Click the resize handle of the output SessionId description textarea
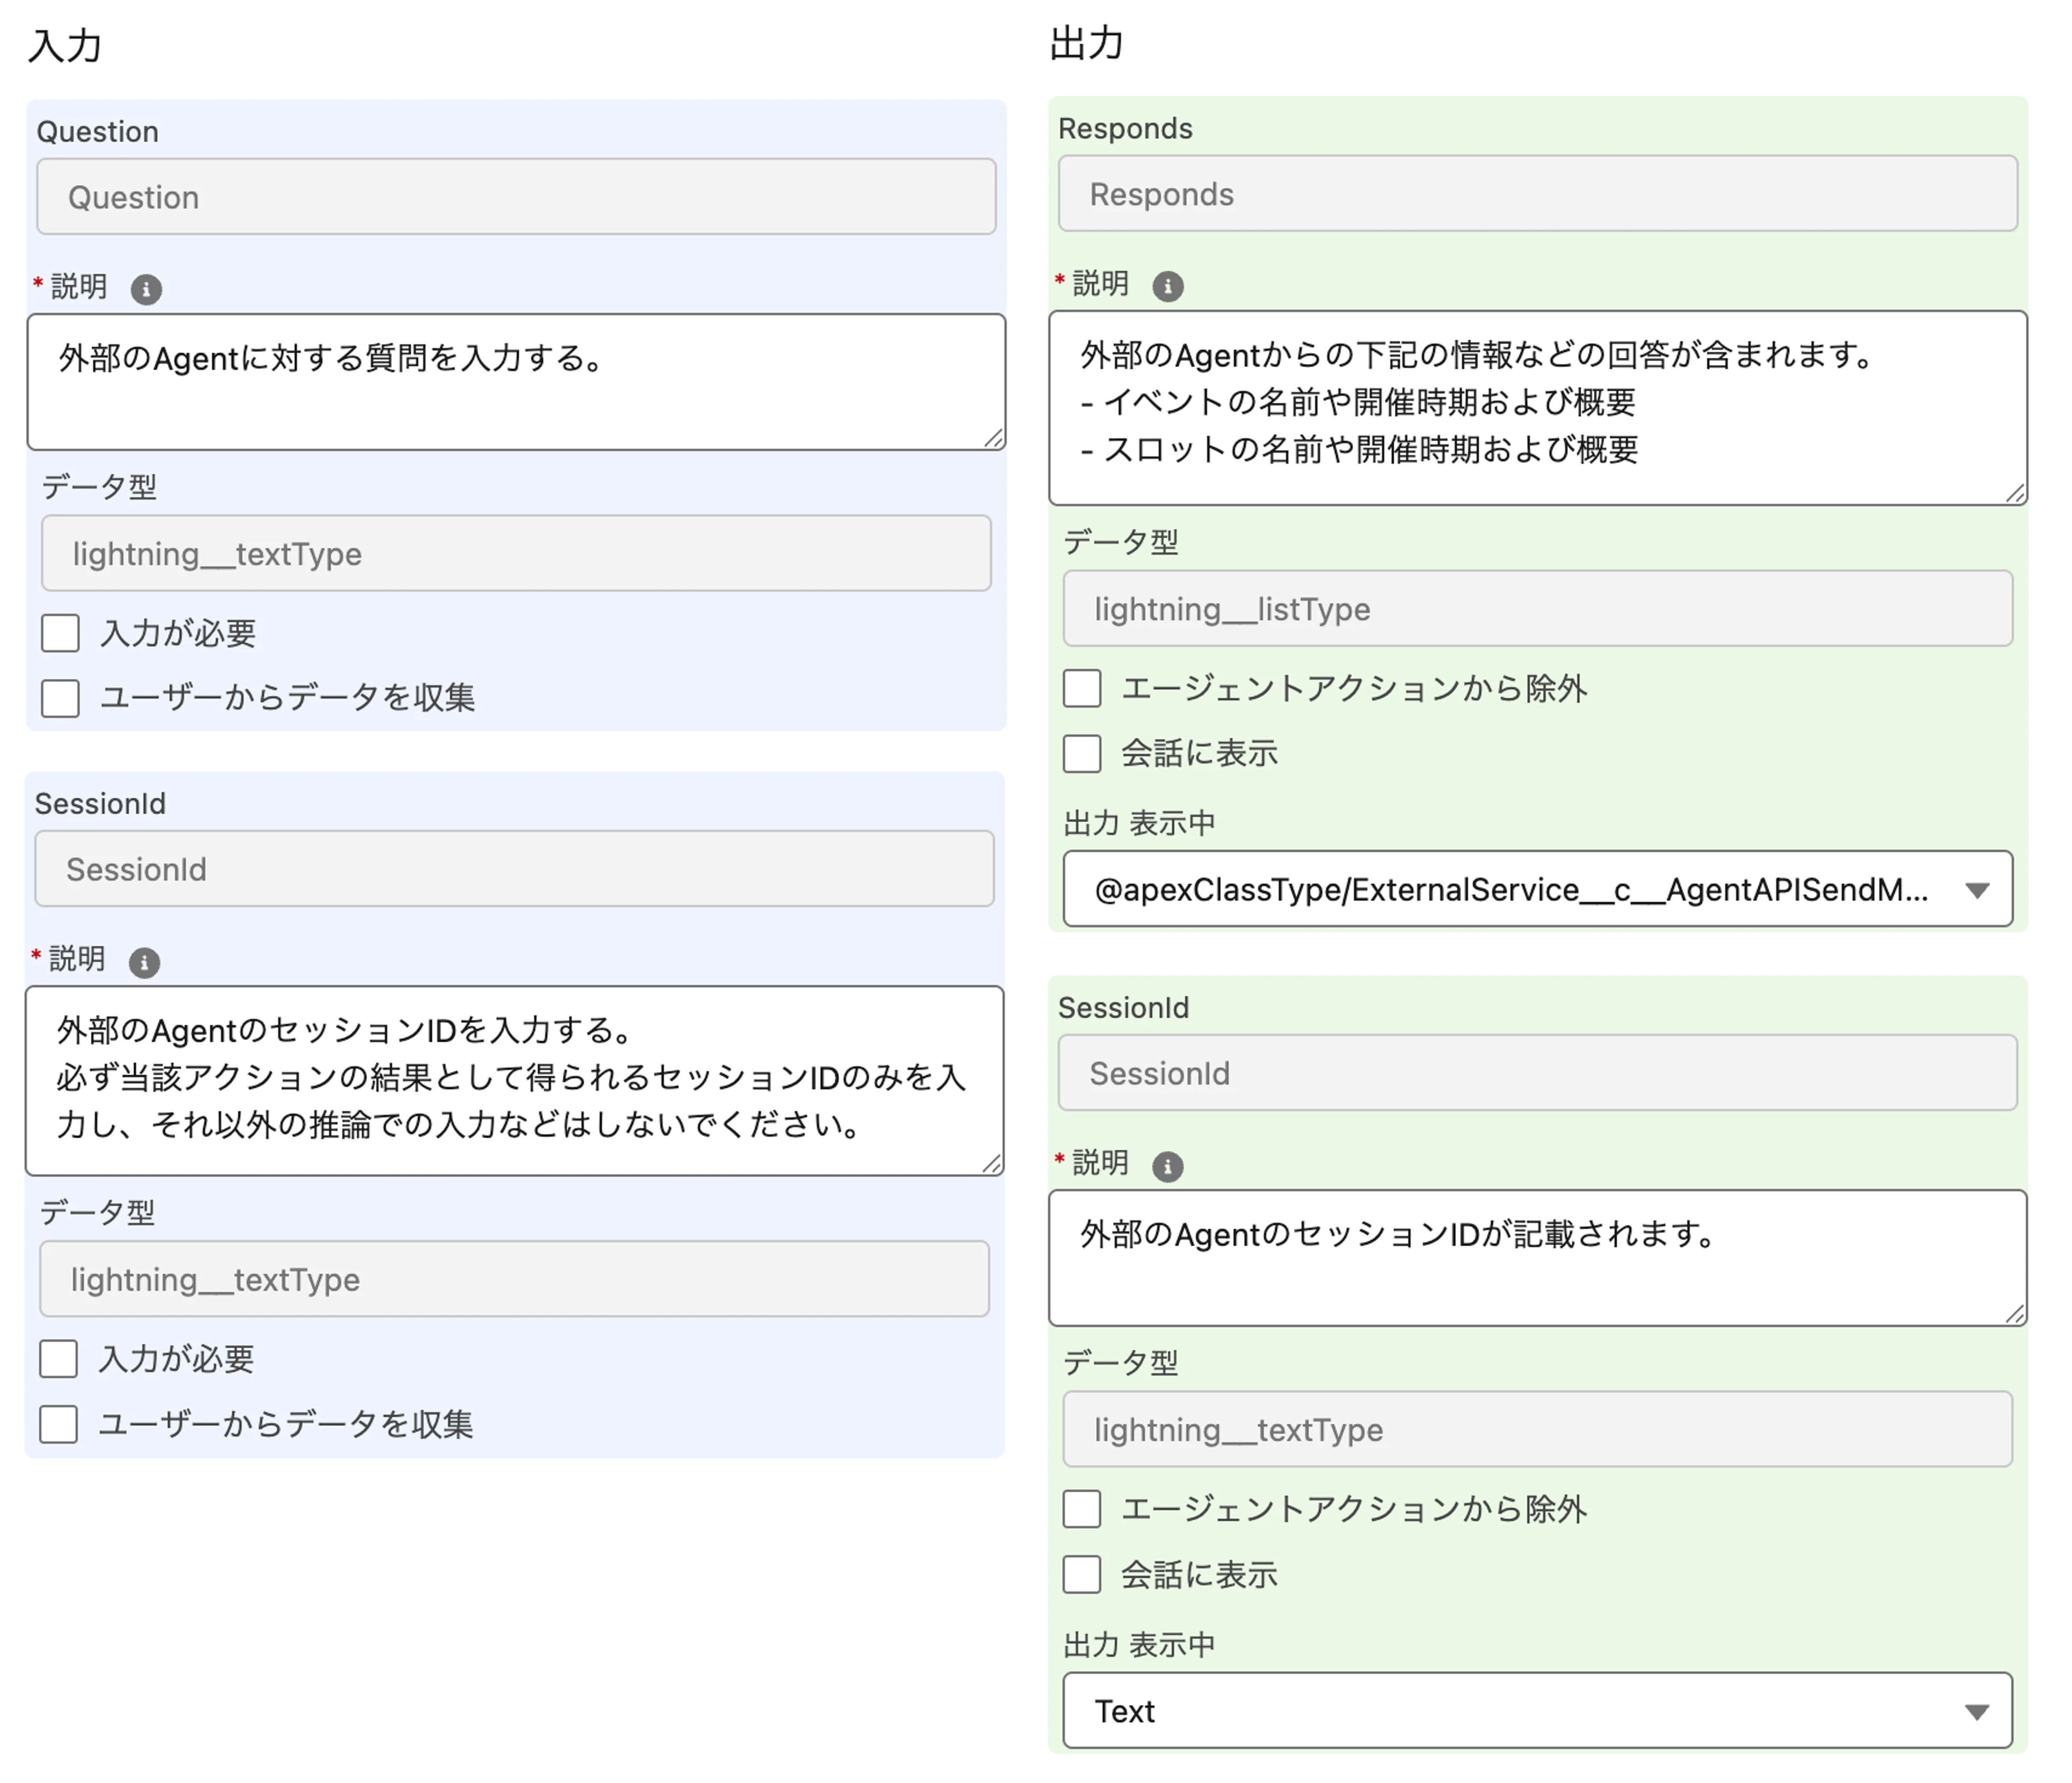This screenshot has height=1783, width=2072. (x=2015, y=1314)
